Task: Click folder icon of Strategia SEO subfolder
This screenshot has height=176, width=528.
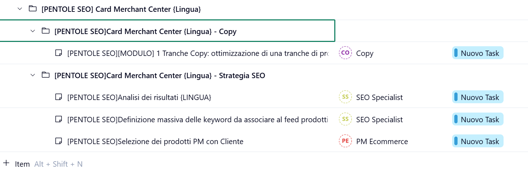Action: click(46, 75)
